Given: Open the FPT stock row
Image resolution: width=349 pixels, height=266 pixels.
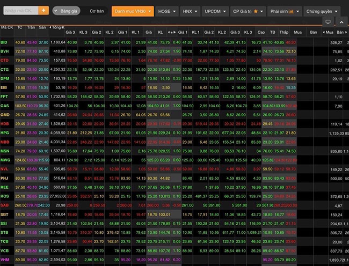Looking at the screenshot, I should click(x=174, y=97).
